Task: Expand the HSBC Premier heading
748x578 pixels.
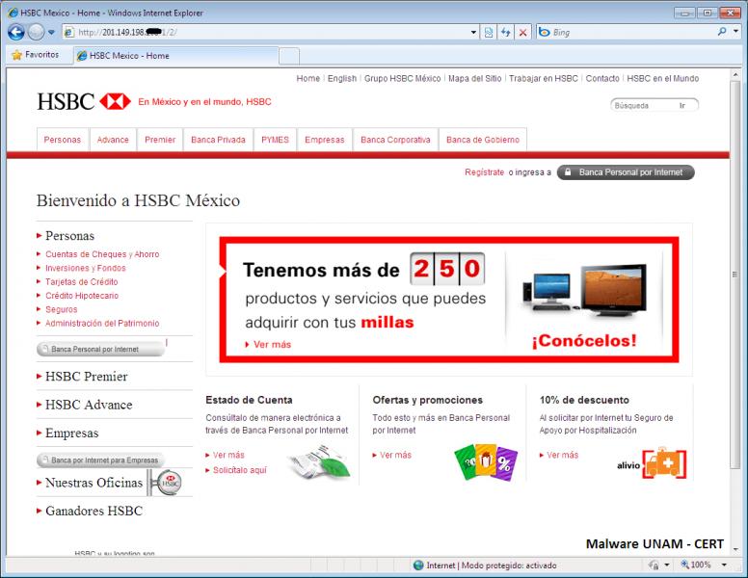Action: coord(87,377)
